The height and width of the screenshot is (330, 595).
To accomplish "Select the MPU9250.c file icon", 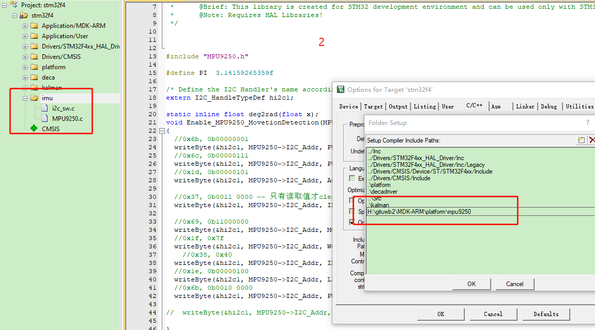I will pyautogui.click(x=45, y=119).
